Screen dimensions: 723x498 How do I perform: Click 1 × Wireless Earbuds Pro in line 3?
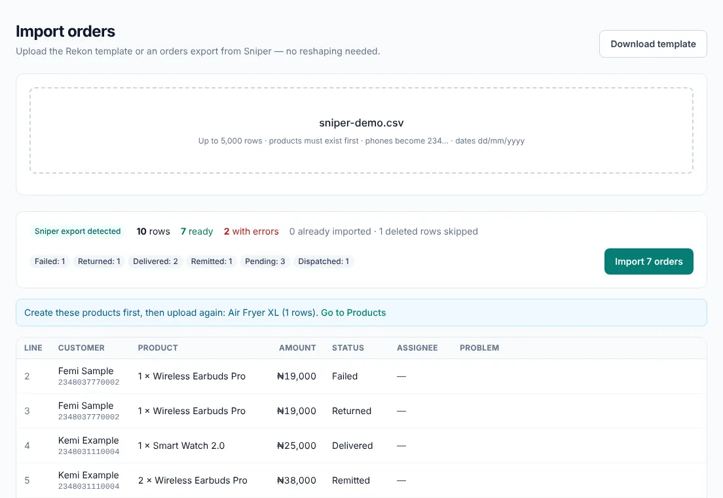pos(192,411)
